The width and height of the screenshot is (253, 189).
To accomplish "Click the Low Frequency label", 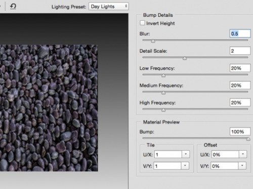I will 157,68.
